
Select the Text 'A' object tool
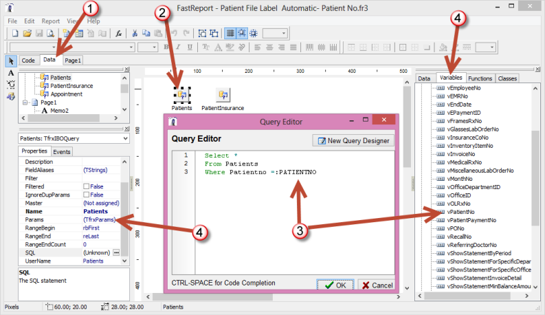tap(11, 73)
